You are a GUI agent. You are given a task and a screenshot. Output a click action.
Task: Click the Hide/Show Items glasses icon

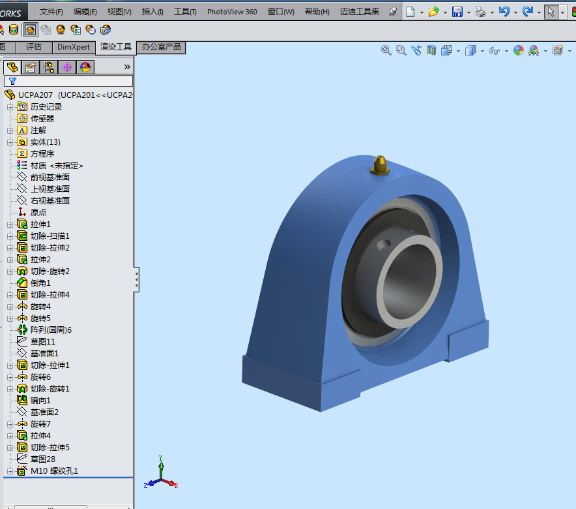(x=495, y=51)
